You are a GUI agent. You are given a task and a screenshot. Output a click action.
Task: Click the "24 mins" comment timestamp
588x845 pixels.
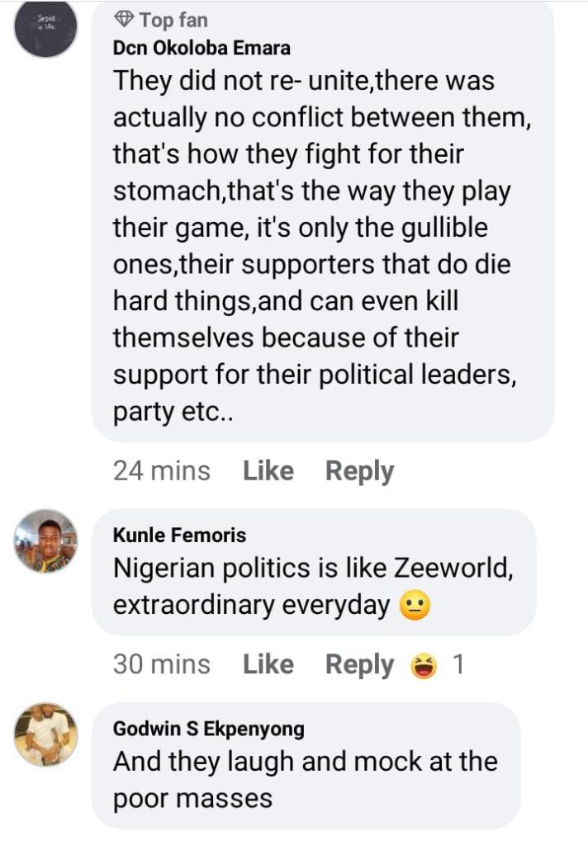coord(162,471)
